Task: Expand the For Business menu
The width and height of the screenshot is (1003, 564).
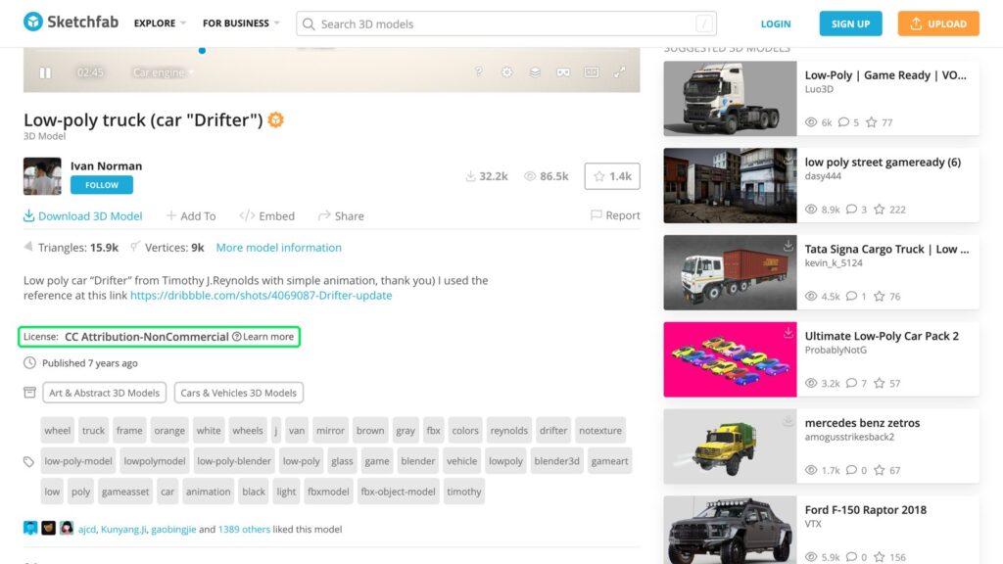Action: point(241,23)
